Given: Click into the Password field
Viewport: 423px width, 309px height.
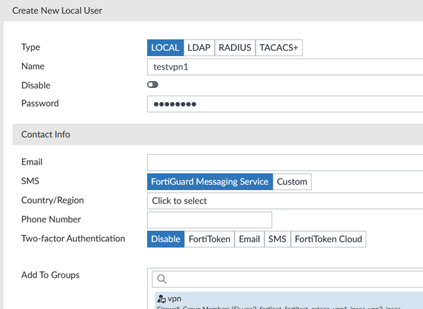Looking at the screenshot, I should coord(285,104).
